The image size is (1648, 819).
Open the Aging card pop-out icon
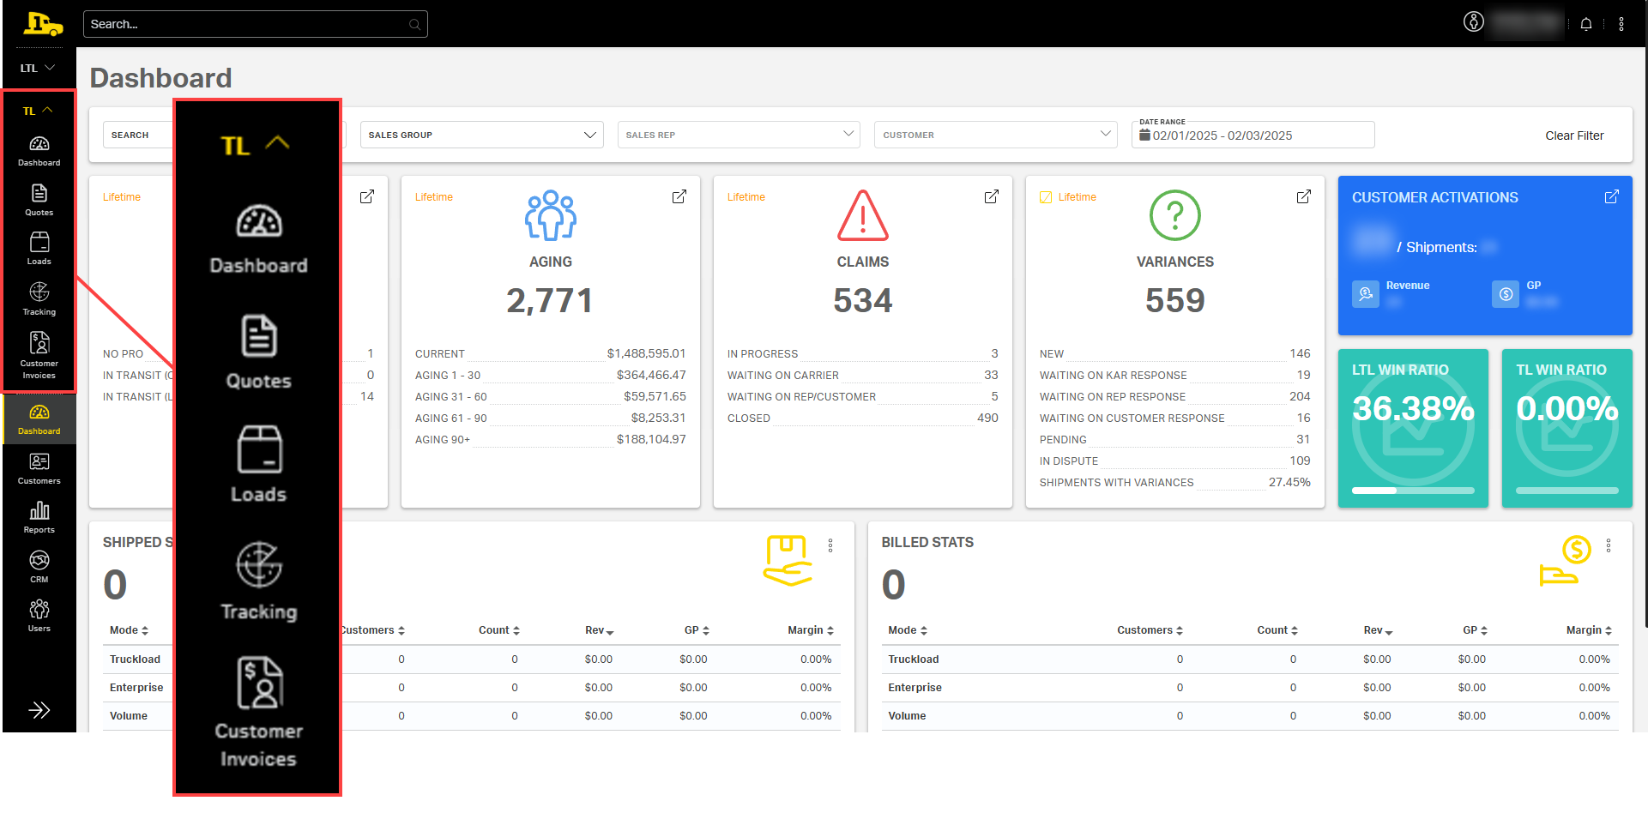pyautogui.click(x=679, y=197)
